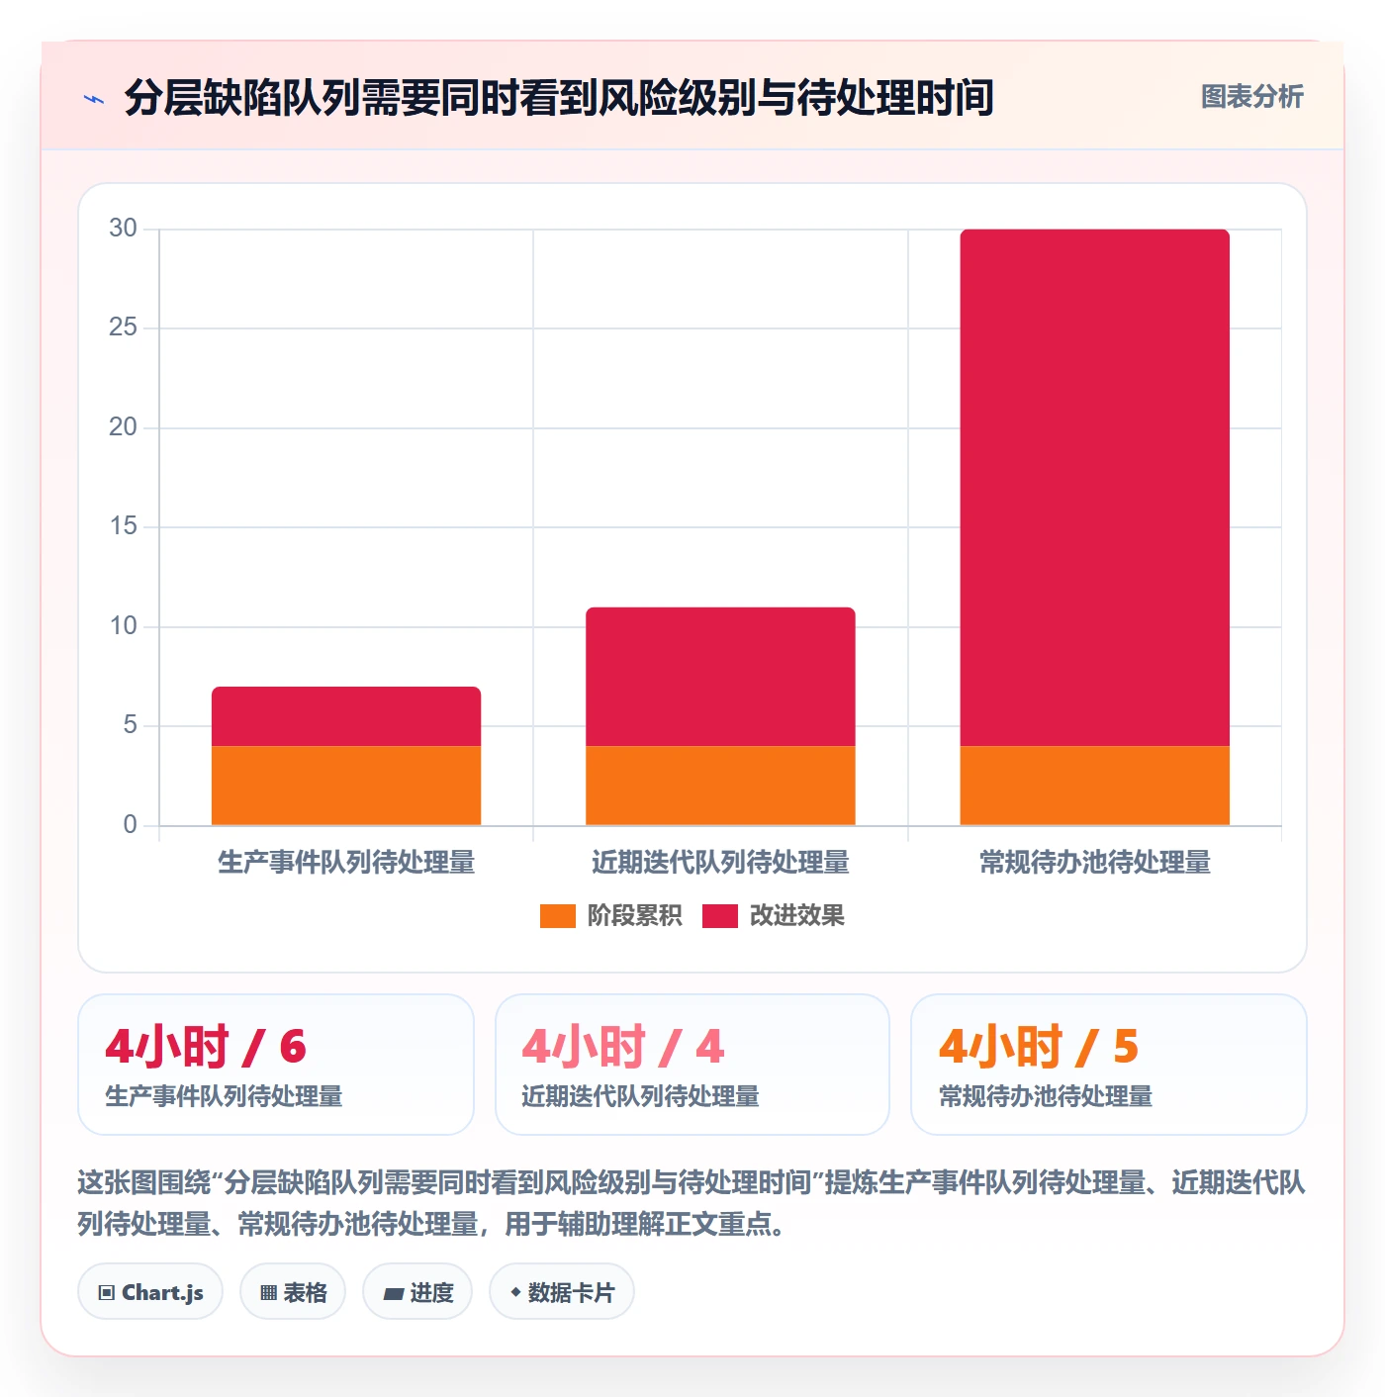Screen dimensions: 1385x1397
Task: Click the orange 阶段累积 legend swatch
Action: (x=557, y=916)
